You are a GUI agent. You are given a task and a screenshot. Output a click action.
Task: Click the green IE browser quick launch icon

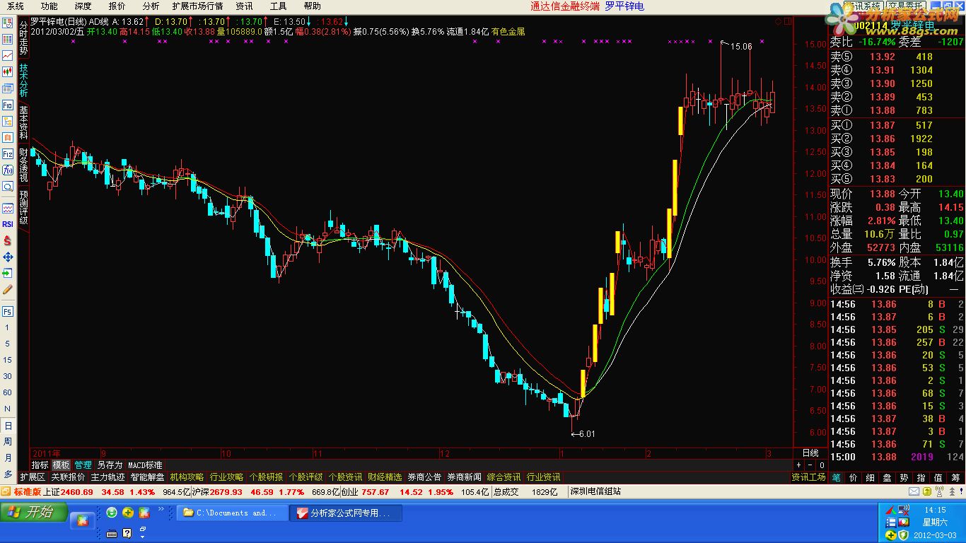[x=112, y=513]
